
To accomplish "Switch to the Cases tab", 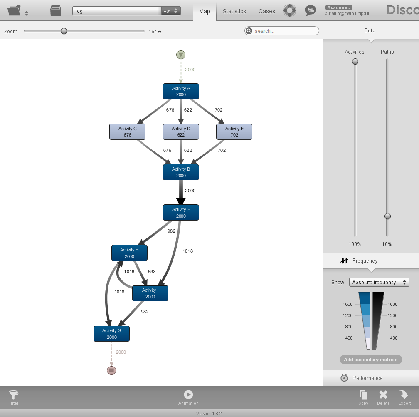I will tap(267, 11).
